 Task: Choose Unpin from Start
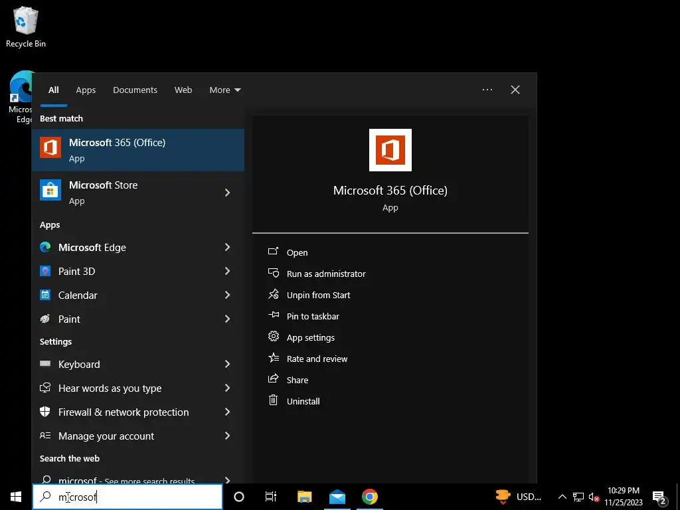coord(318,295)
